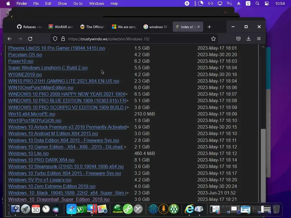Open the Help menu

coord(114,3)
